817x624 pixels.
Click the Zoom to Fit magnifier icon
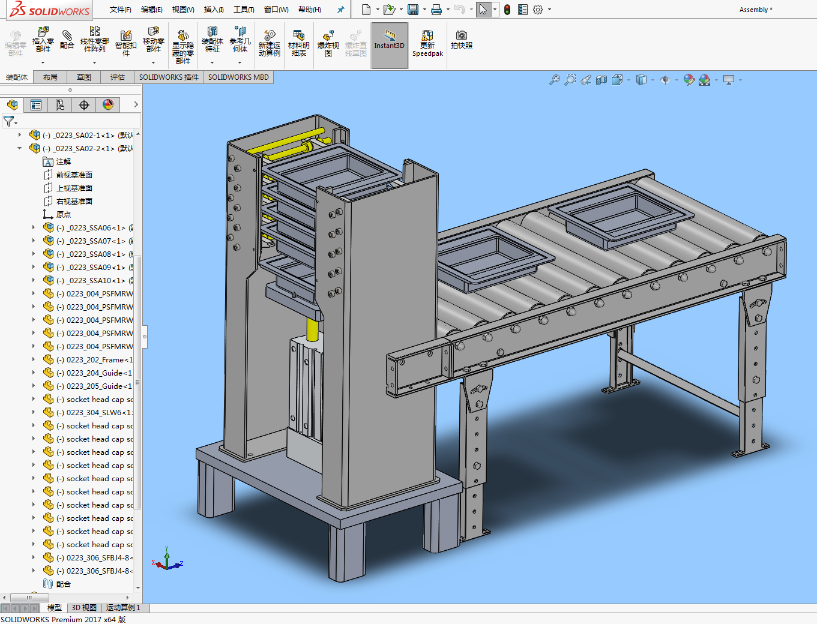[555, 80]
